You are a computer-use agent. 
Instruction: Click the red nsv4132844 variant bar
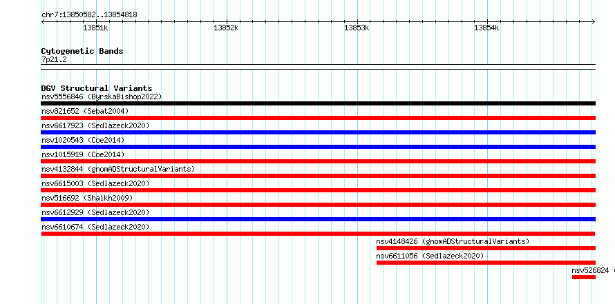[x=318, y=176]
